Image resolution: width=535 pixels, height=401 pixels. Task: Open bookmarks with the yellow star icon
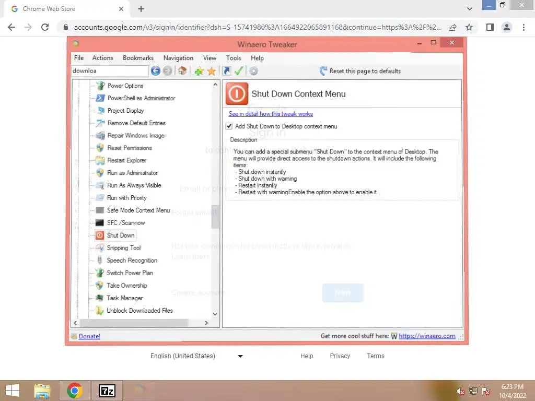click(x=212, y=71)
